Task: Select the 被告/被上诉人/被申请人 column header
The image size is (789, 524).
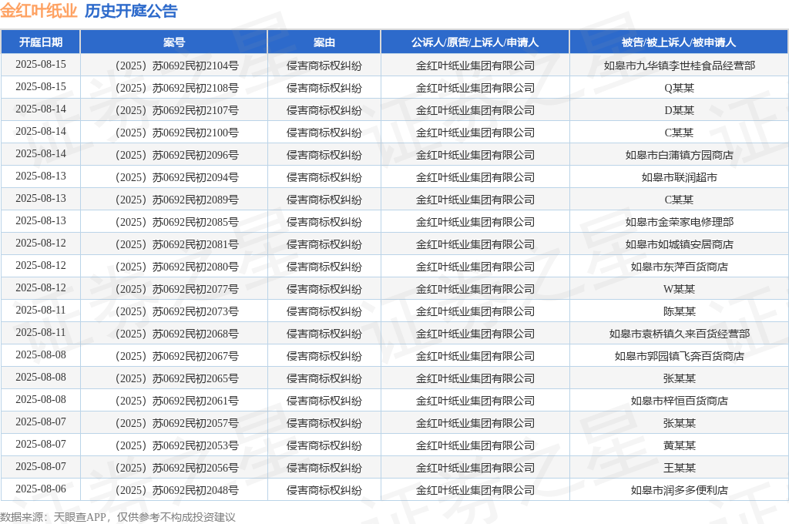Action: point(679,42)
